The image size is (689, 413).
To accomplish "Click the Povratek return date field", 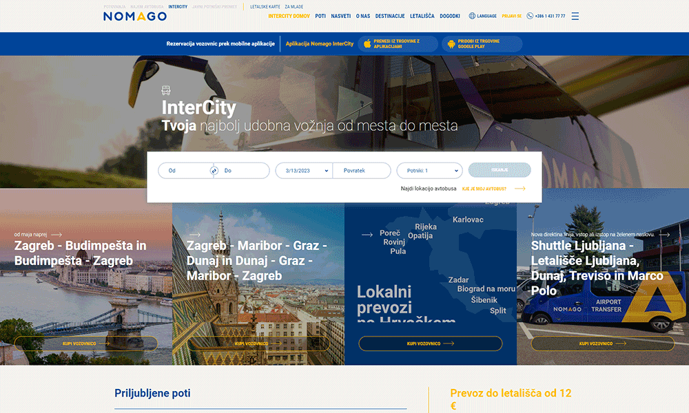I will pos(362,171).
